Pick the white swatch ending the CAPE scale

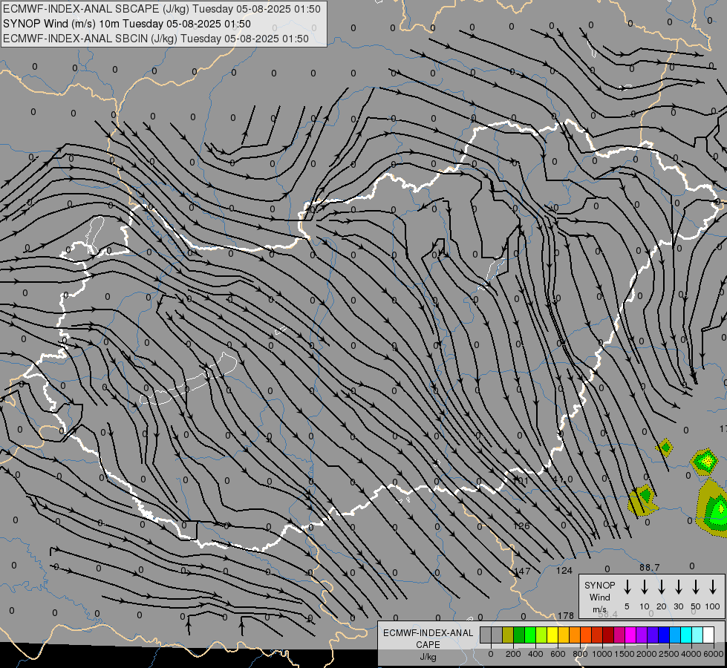click(x=708, y=635)
